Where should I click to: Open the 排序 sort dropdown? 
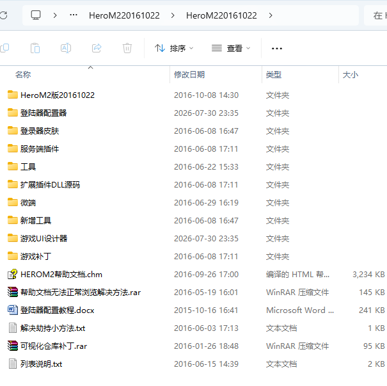pyautogui.click(x=174, y=48)
